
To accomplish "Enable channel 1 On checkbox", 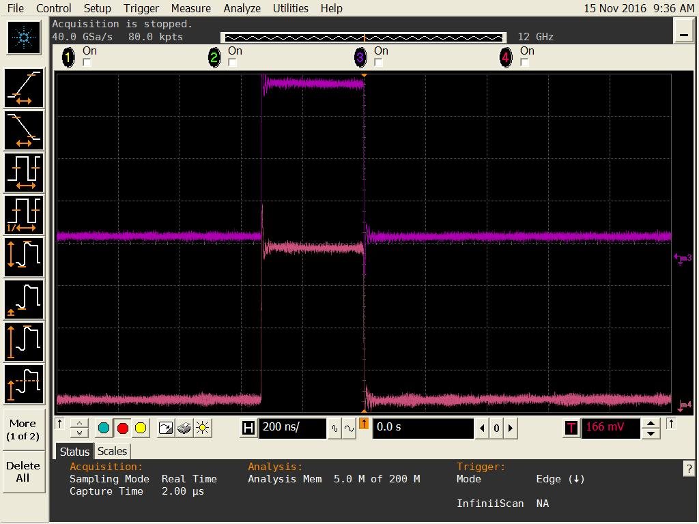I will pyautogui.click(x=87, y=62).
